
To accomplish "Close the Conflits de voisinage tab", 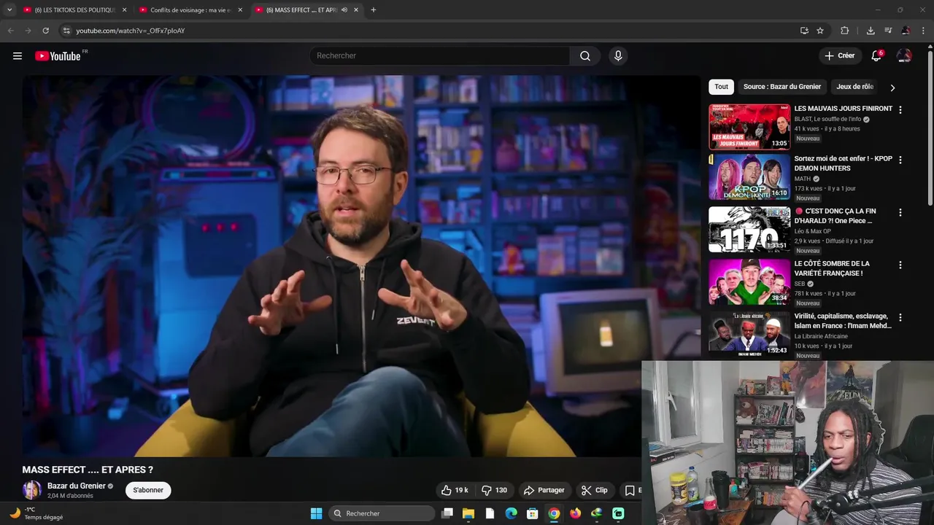I will 240,10.
